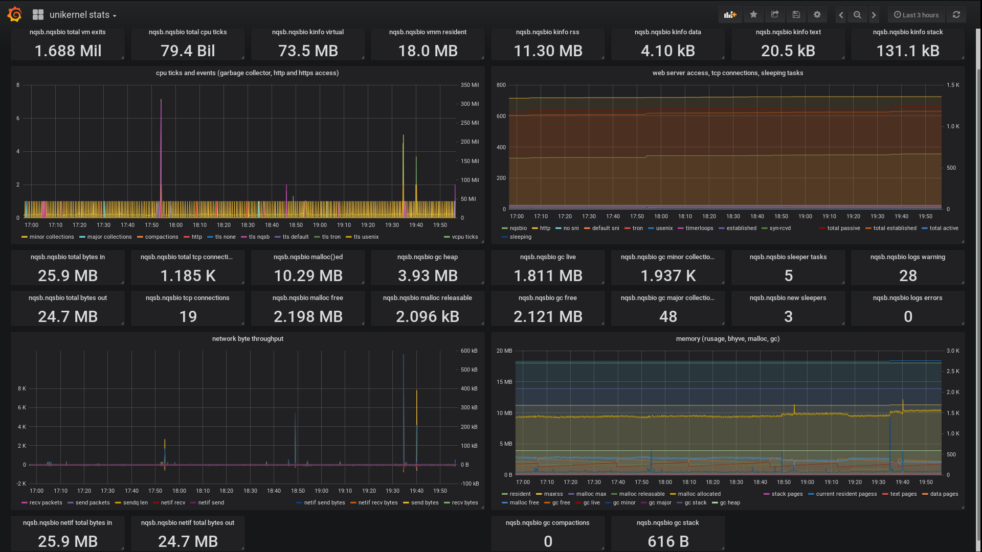The height and width of the screenshot is (552, 982).
Task: Star this dashboard as favorite
Action: click(x=753, y=15)
